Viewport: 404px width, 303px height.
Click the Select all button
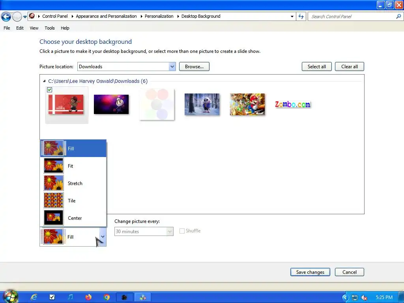tap(317, 66)
